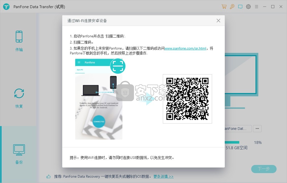
Task: Click the 18% storage progress bar
Action: 232,142
